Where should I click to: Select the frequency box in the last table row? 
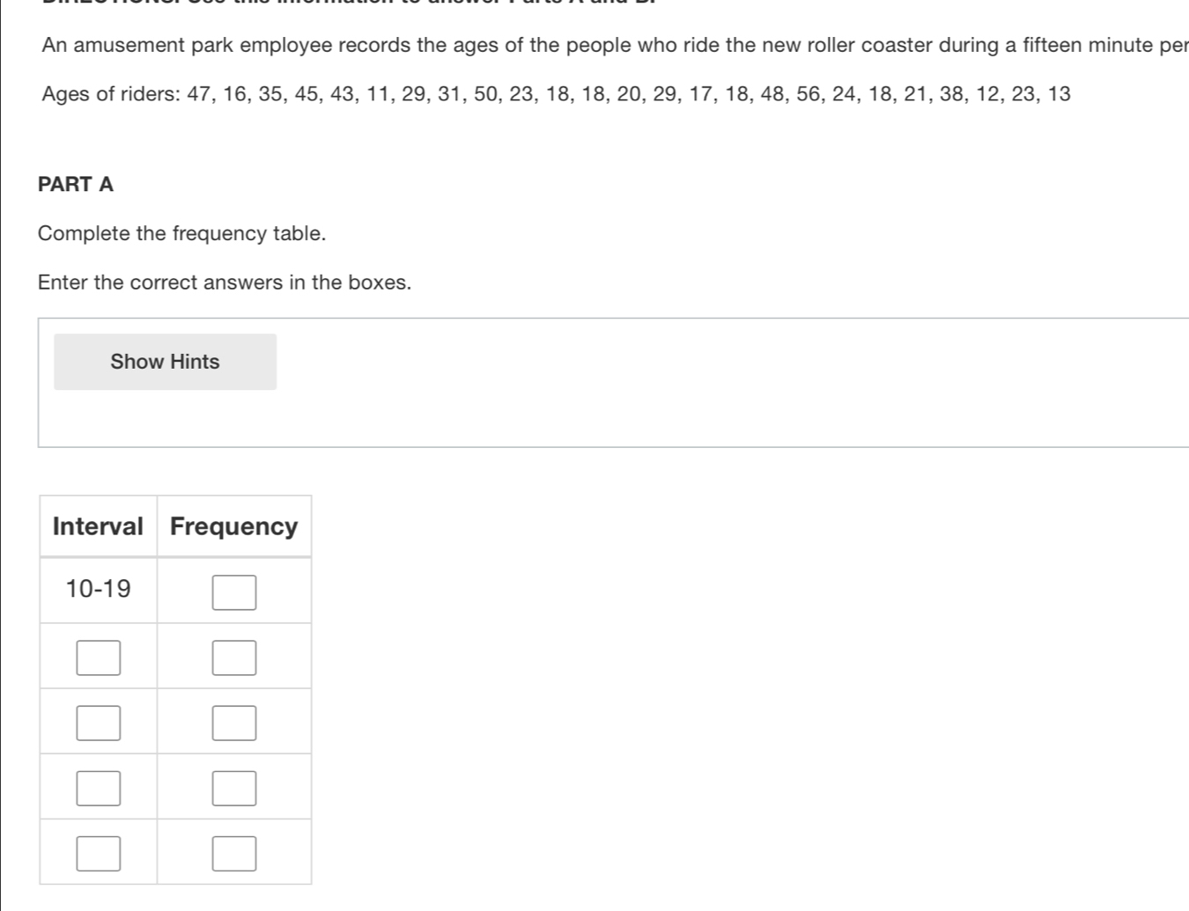click(x=234, y=853)
